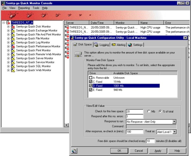Viewport: 191px width, 156px height.
Task: Click the globe icon at dialog bottom-left
Action: point(74,151)
